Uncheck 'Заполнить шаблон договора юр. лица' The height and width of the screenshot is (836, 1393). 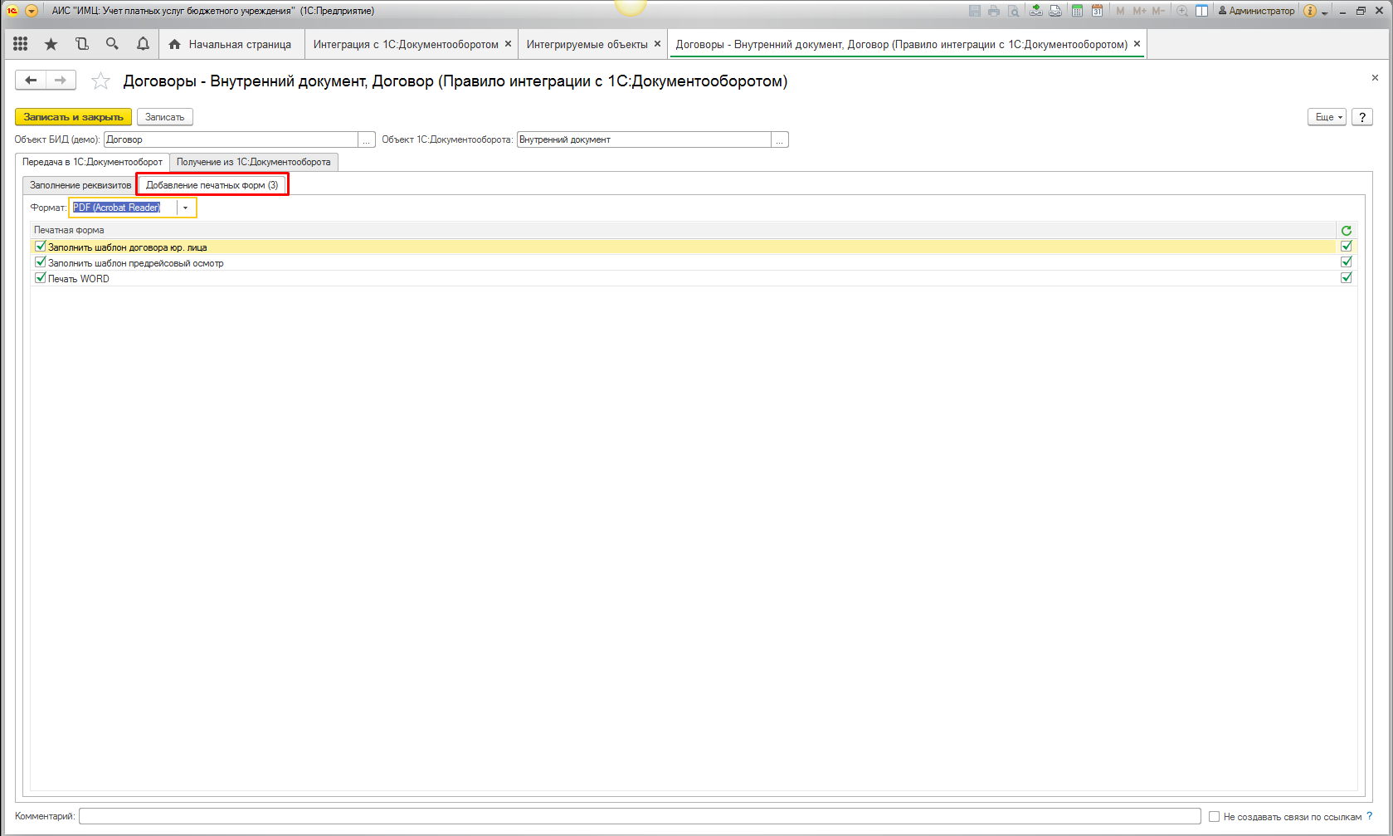pos(41,247)
